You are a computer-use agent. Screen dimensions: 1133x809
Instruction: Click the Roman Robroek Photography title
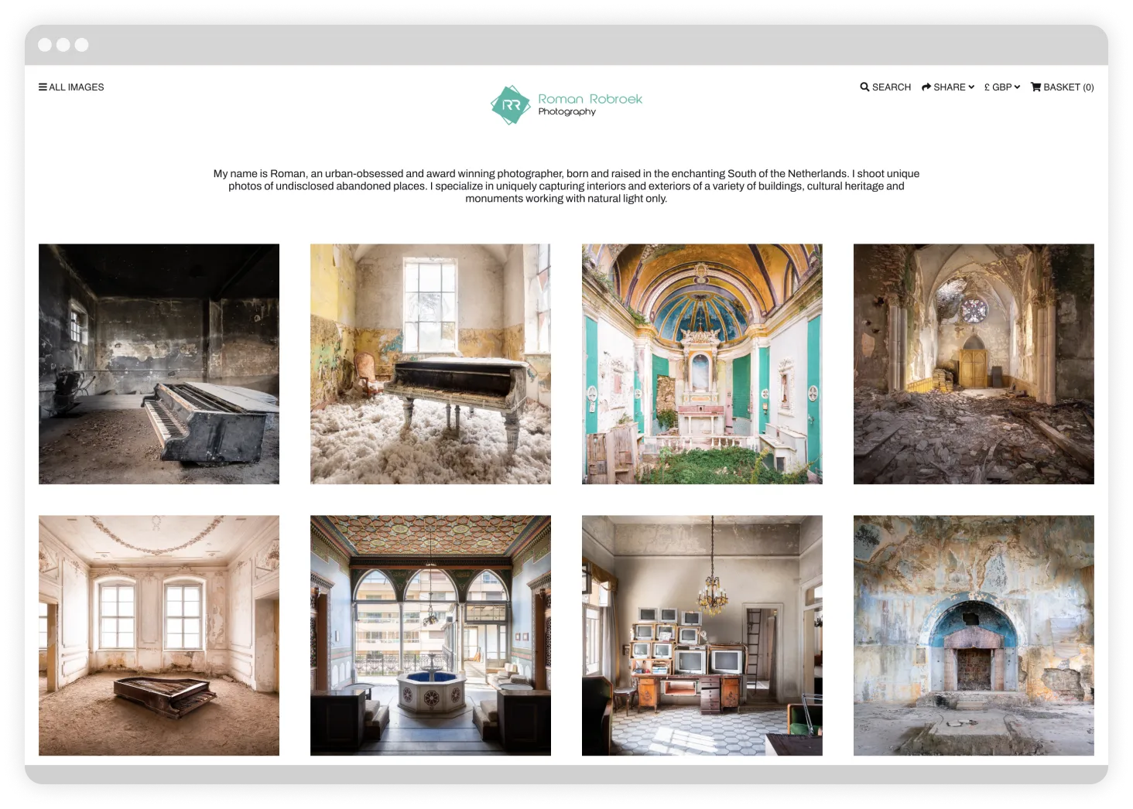[590, 104]
